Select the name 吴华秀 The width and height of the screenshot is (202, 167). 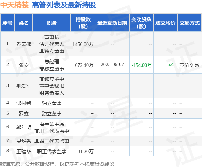(x=24, y=141)
